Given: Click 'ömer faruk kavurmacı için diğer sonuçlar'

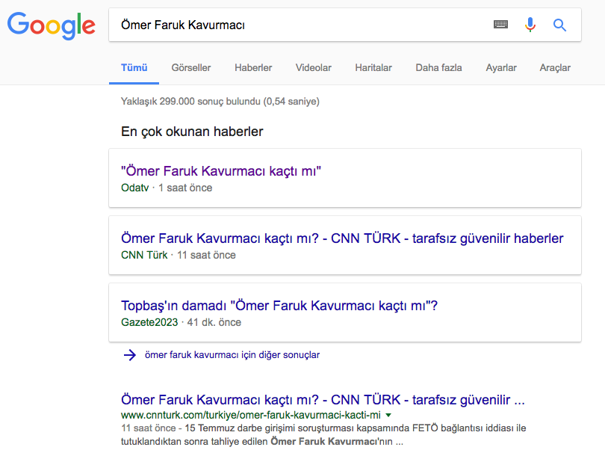Looking at the screenshot, I should click(232, 355).
